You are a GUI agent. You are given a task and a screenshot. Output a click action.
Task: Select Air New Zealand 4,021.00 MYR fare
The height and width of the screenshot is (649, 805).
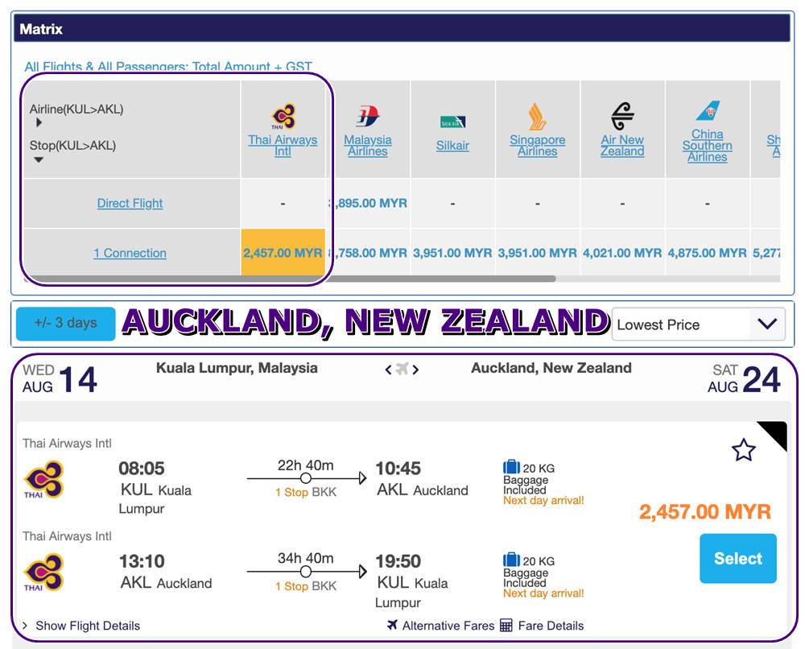(x=622, y=253)
